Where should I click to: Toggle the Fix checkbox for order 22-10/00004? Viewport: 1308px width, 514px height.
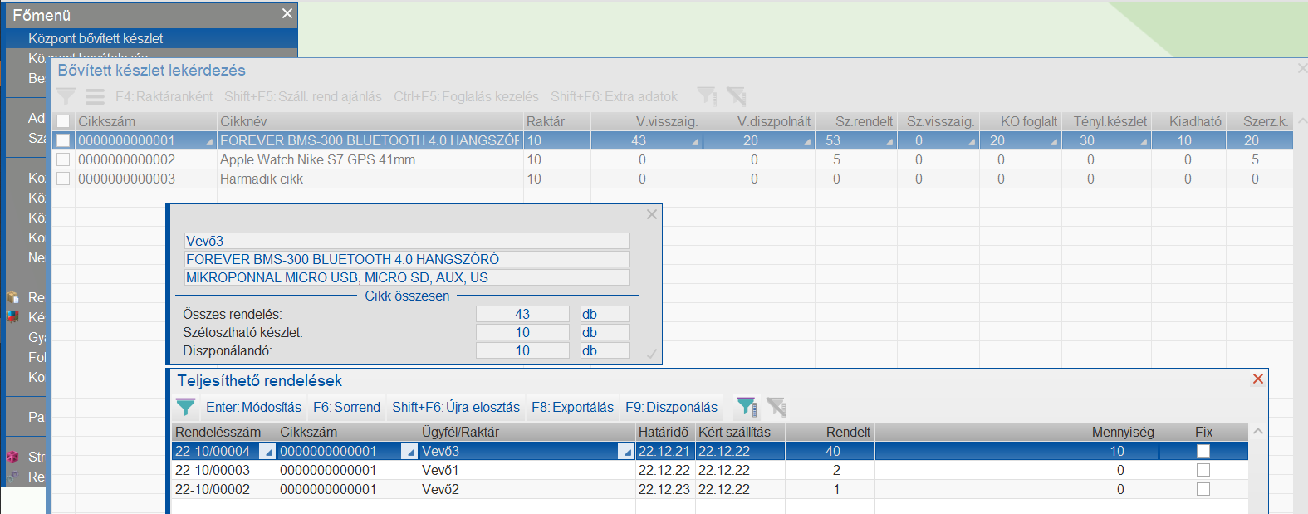coord(1203,451)
